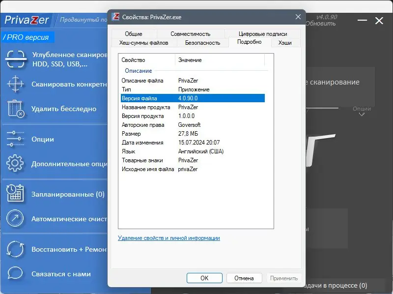The width and height of the screenshot is (393, 294).
Task: Select the Размер 27,8 МБ row
Action: [x=193, y=134]
